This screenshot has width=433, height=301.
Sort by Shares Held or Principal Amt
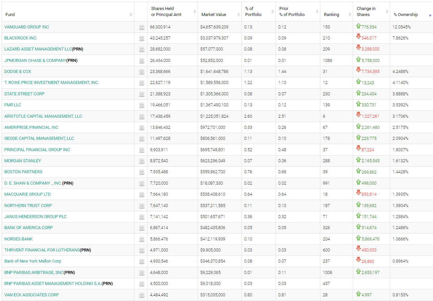click(x=173, y=12)
